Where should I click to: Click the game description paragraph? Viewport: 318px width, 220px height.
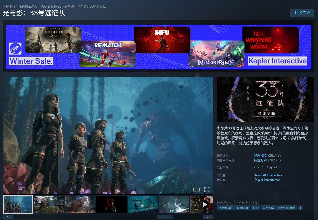pos(262,135)
